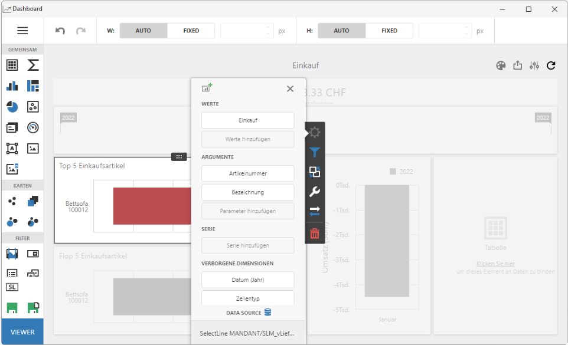
Task: Refresh the dashboard data
Action: pos(551,65)
